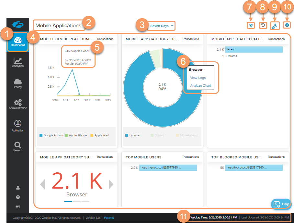Image resolution: width=294 pixels, height=223 pixels.
Task: Select View Logs in Browser popup
Action: click(198, 78)
